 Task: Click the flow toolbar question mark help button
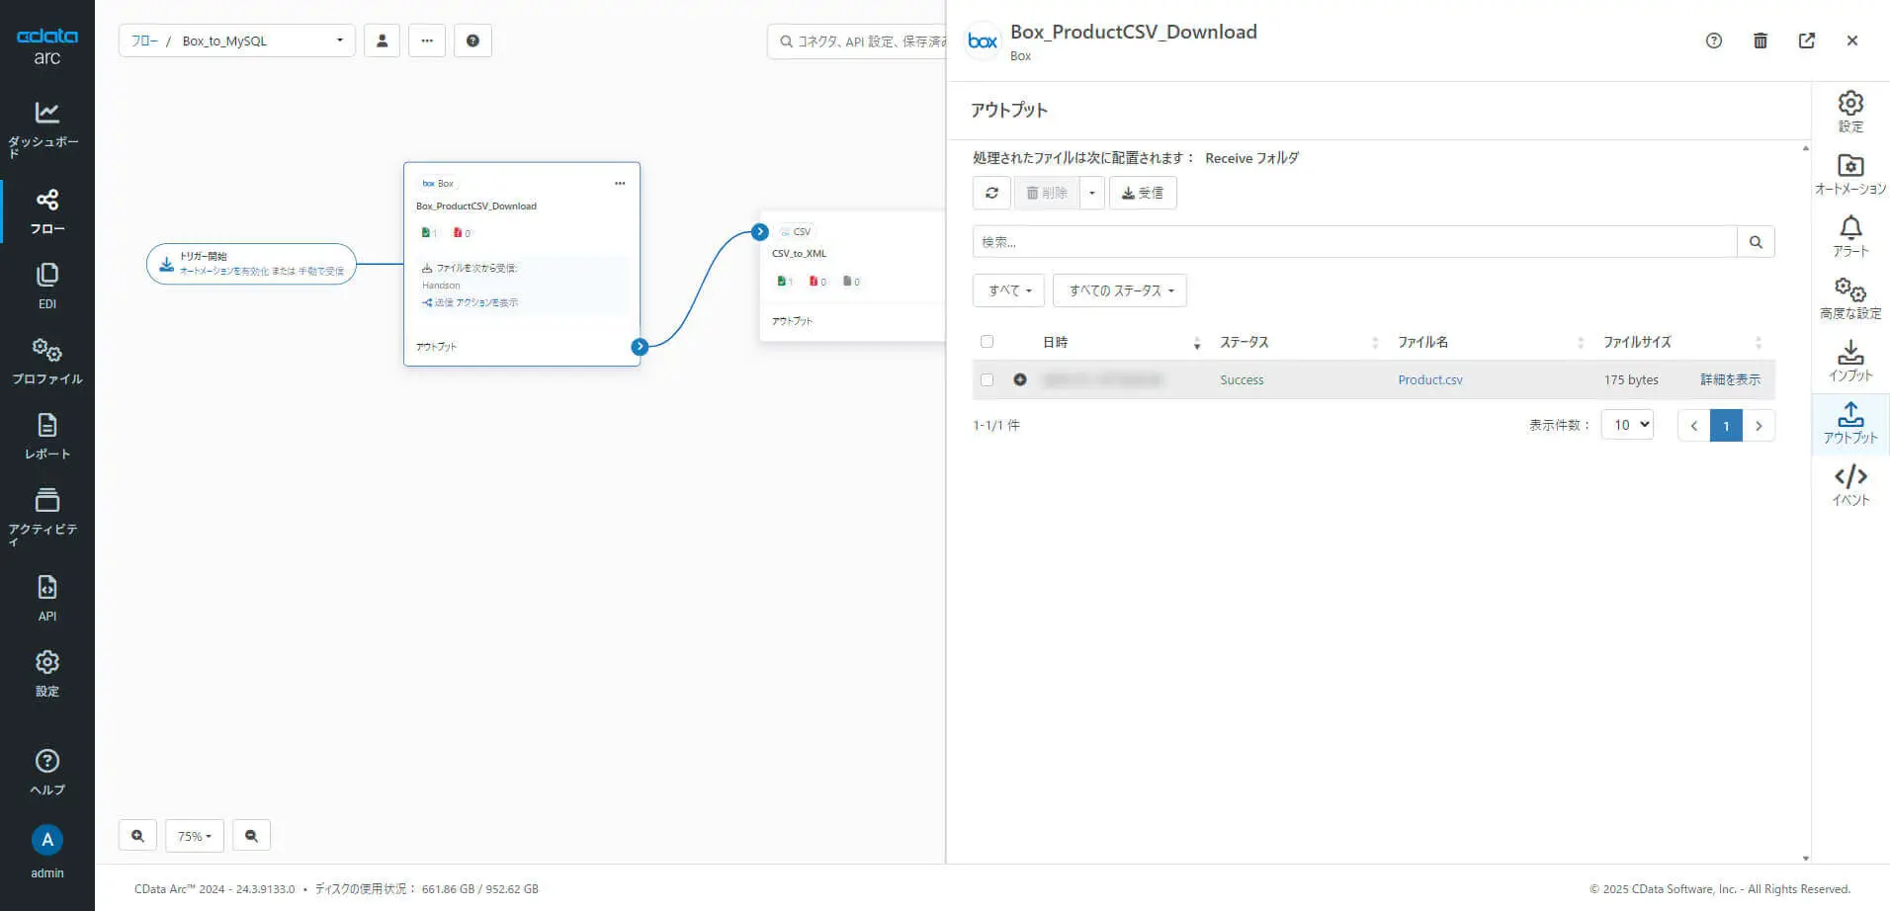472,41
